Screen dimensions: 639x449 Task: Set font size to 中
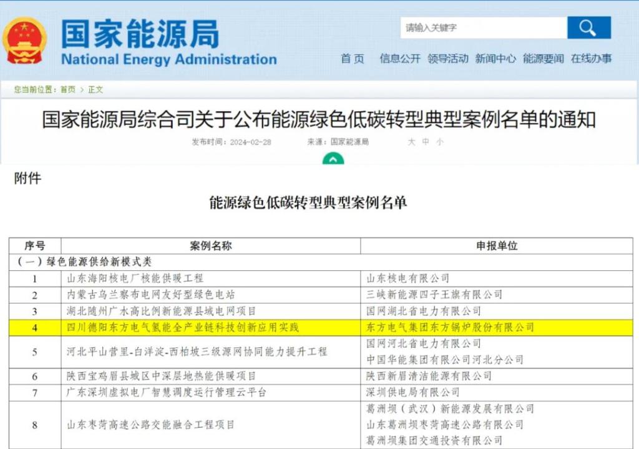[x=426, y=142]
